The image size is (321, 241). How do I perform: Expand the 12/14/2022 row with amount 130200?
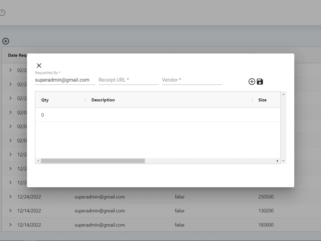click(x=11, y=211)
